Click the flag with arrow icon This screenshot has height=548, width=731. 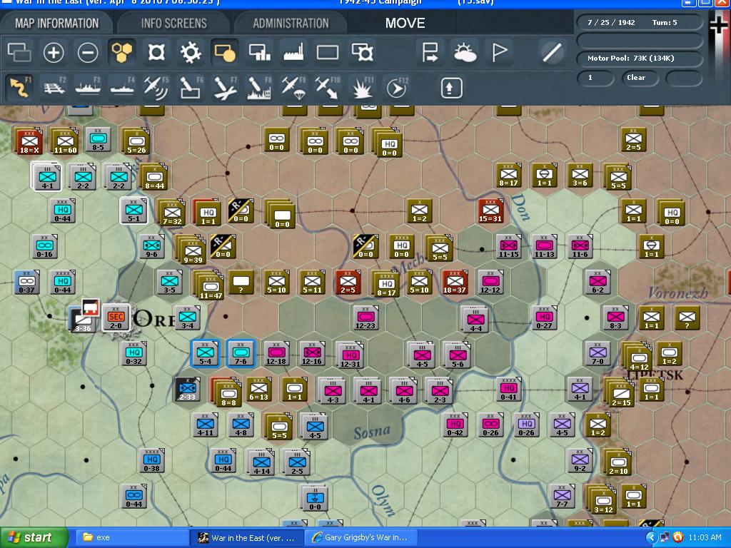click(430, 52)
